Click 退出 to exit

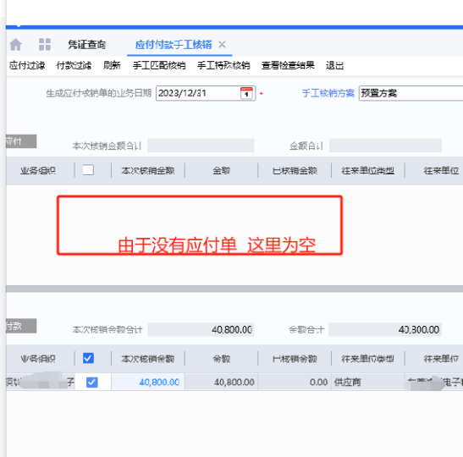click(x=334, y=65)
